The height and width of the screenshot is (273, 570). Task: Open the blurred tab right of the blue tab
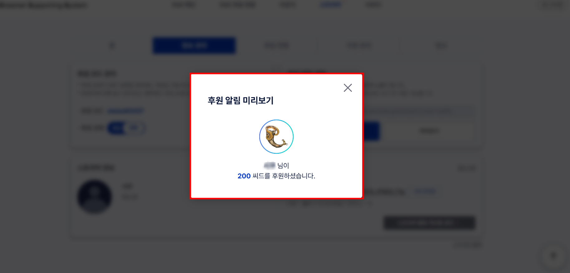pos(276,45)
